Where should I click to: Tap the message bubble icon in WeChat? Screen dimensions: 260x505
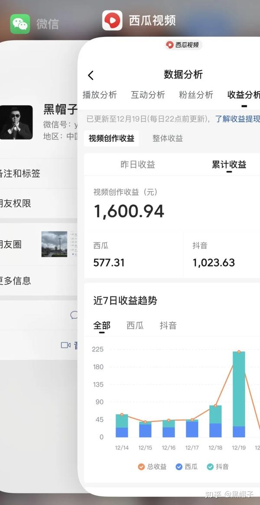(74, 315)
